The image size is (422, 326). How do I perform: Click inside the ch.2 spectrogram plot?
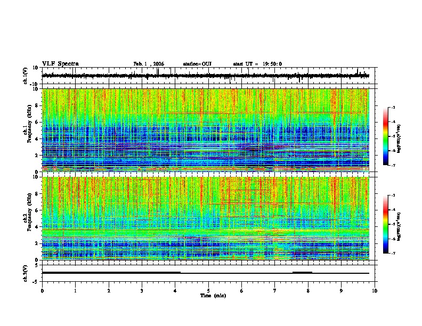(205, 218)
